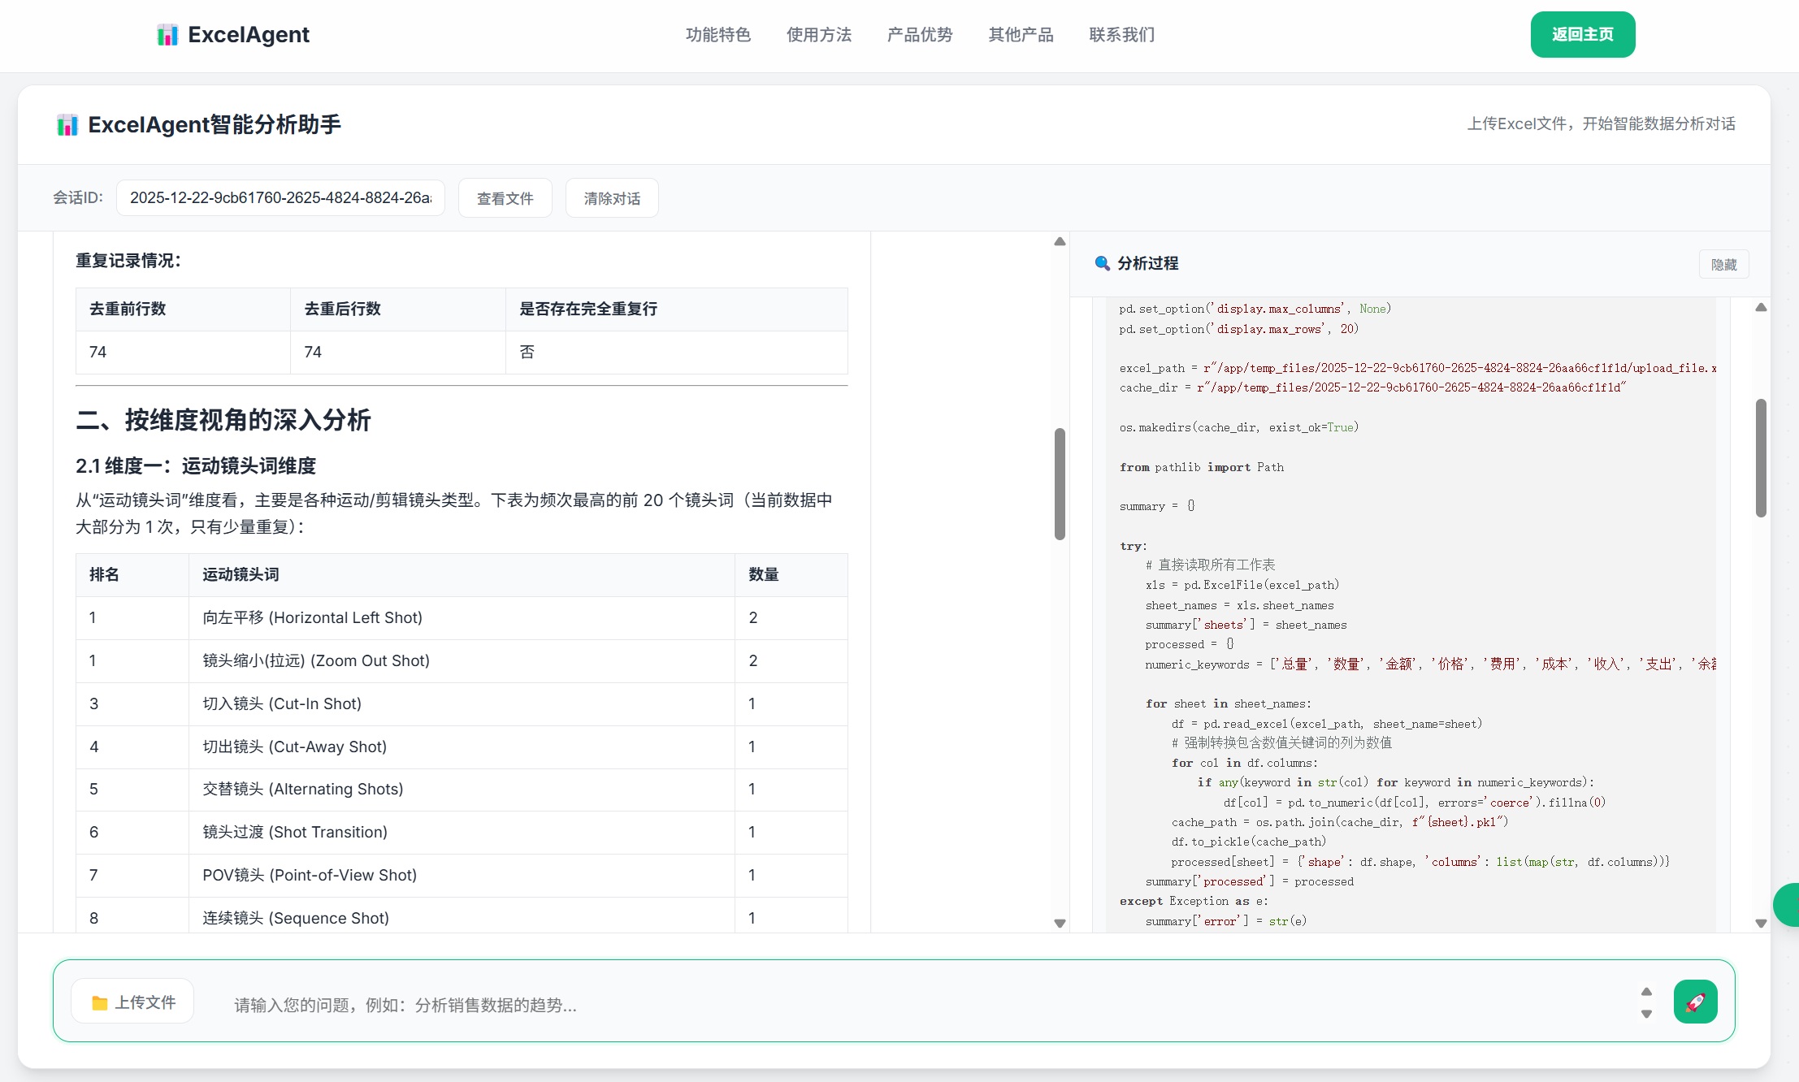Screen dimensions: 1799x1082
Task: Click the magnifier icon beside 分析过程
Action: click(x=1102, y=263)
